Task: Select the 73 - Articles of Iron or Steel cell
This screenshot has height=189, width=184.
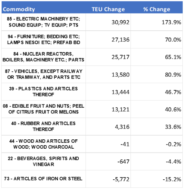Action: click(x=43, y=179)
